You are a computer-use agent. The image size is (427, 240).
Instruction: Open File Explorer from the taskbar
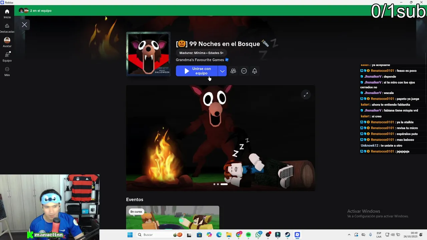pos(229,235)
